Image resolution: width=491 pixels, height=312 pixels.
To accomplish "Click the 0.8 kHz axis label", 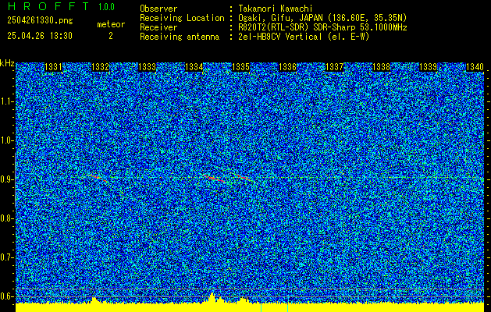I will (6, 218).
